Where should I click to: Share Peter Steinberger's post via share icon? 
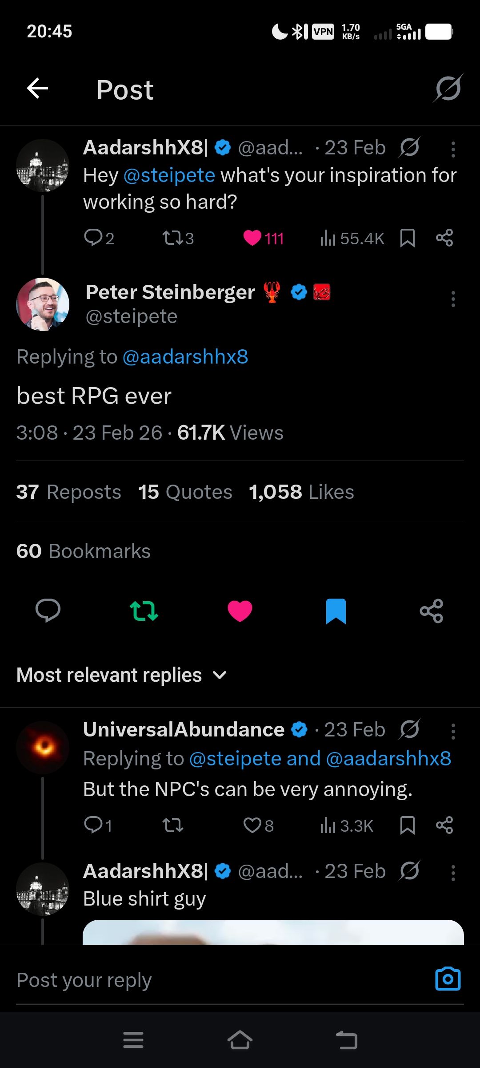click(x=431, y=611)
